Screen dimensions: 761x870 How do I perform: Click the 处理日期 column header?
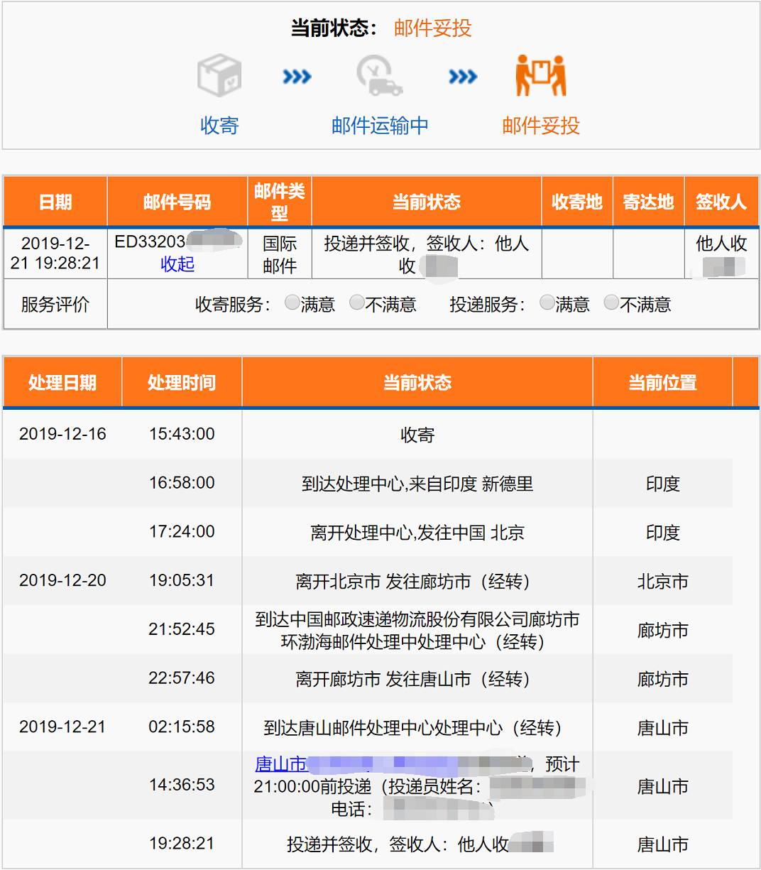coord(62,383)
